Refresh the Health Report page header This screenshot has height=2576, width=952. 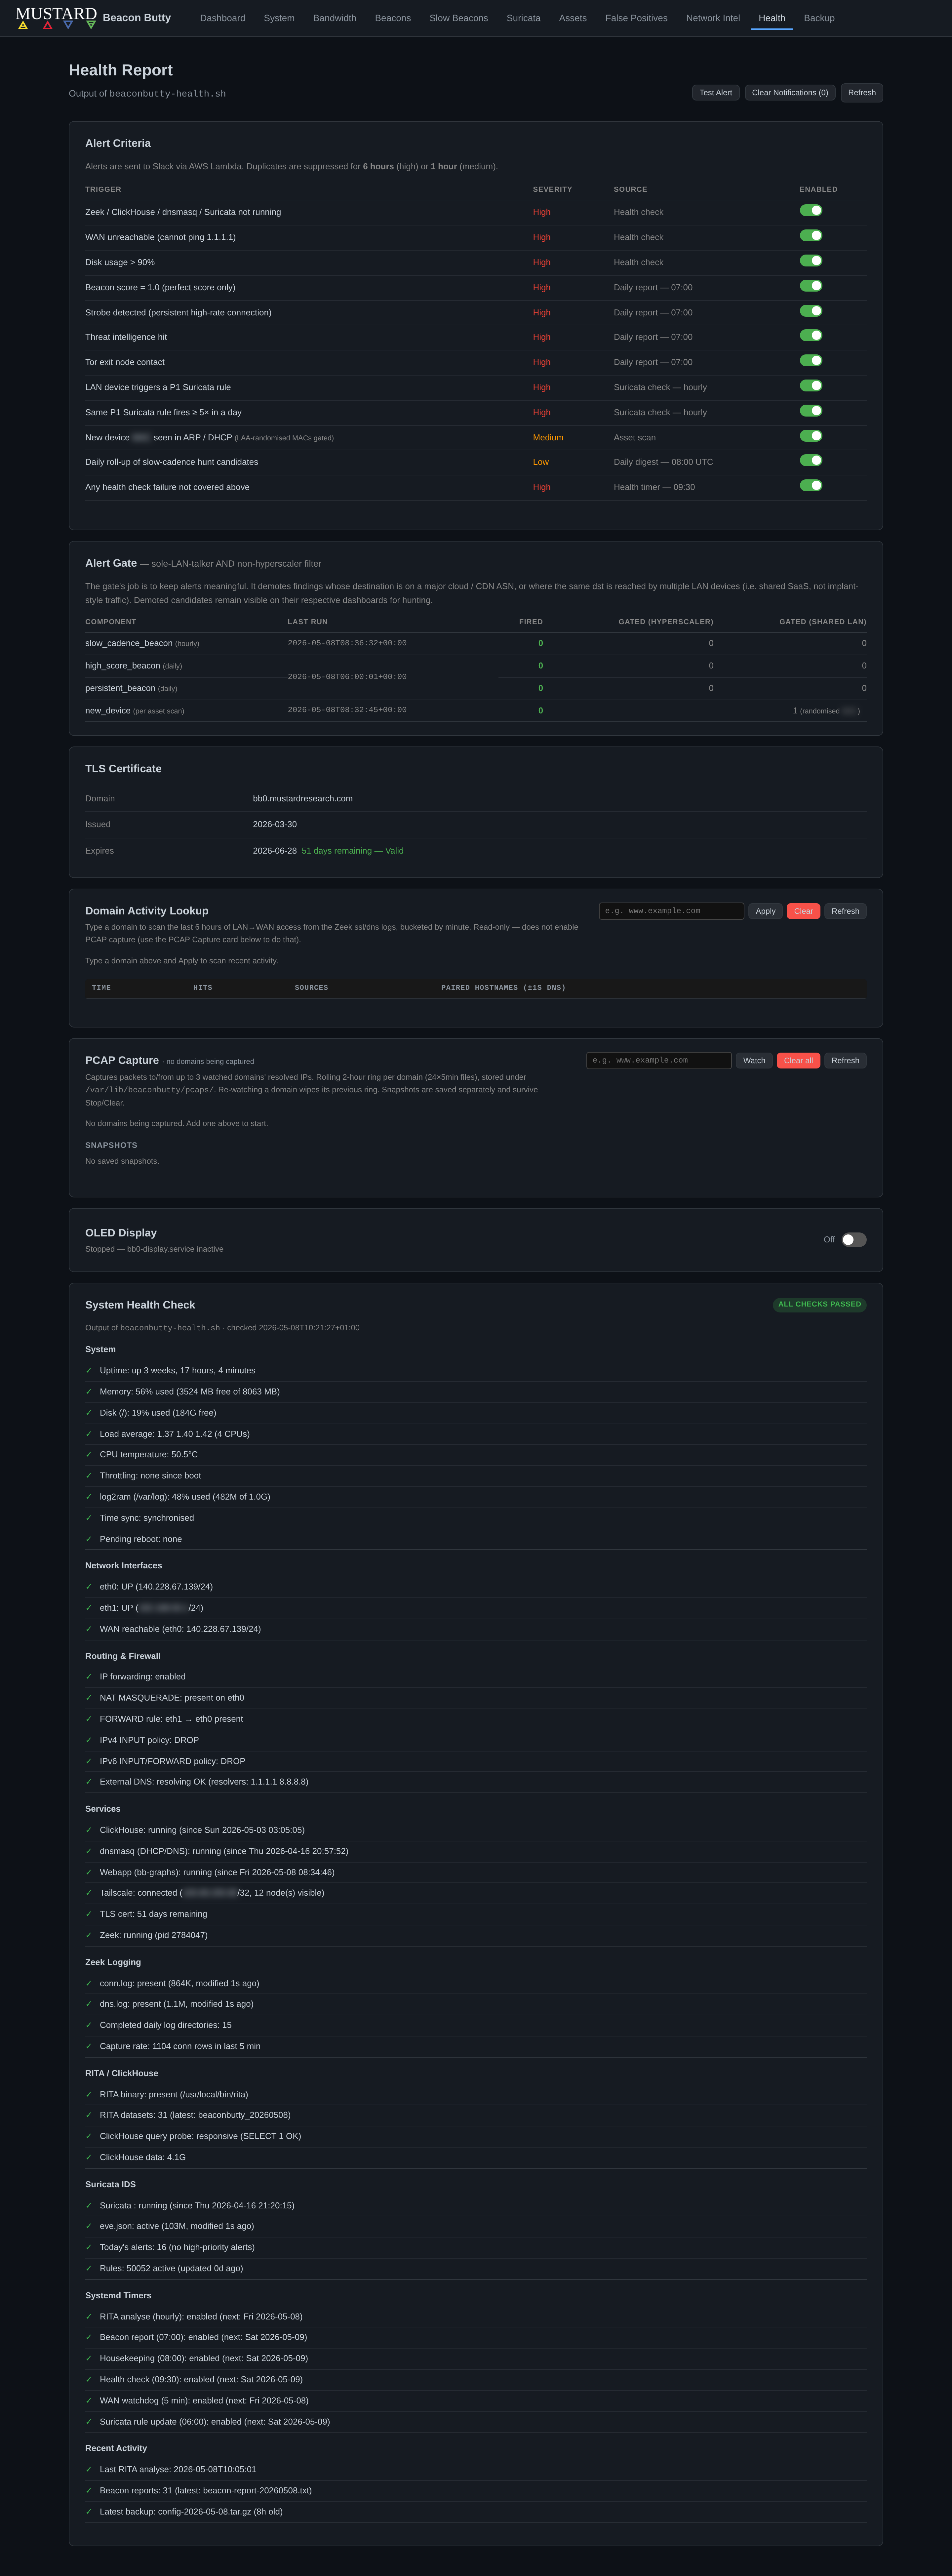pyautogui.click(x=862, y=93)
